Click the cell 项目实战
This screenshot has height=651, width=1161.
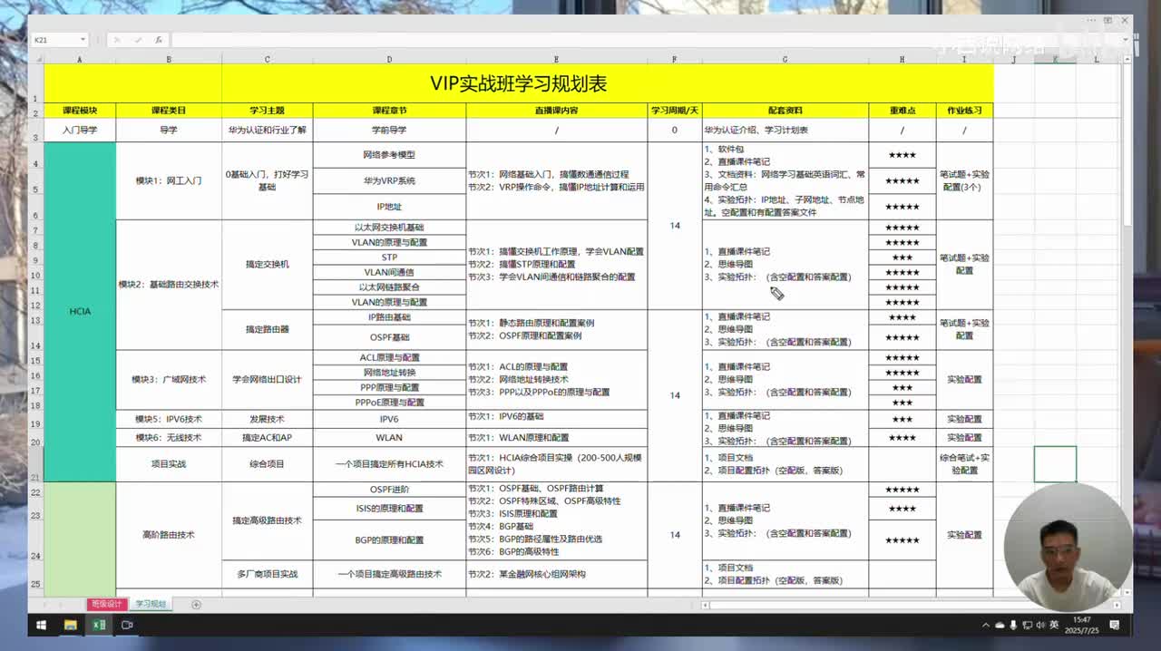169,464
